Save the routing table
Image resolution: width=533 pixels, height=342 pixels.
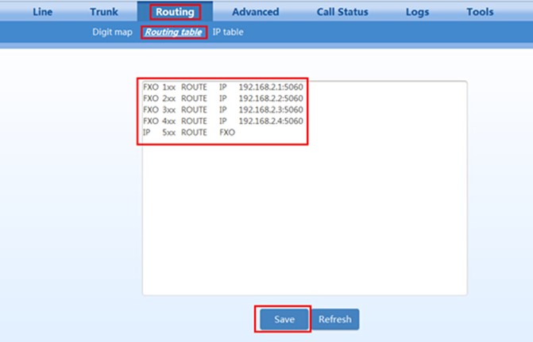point(284,319)
